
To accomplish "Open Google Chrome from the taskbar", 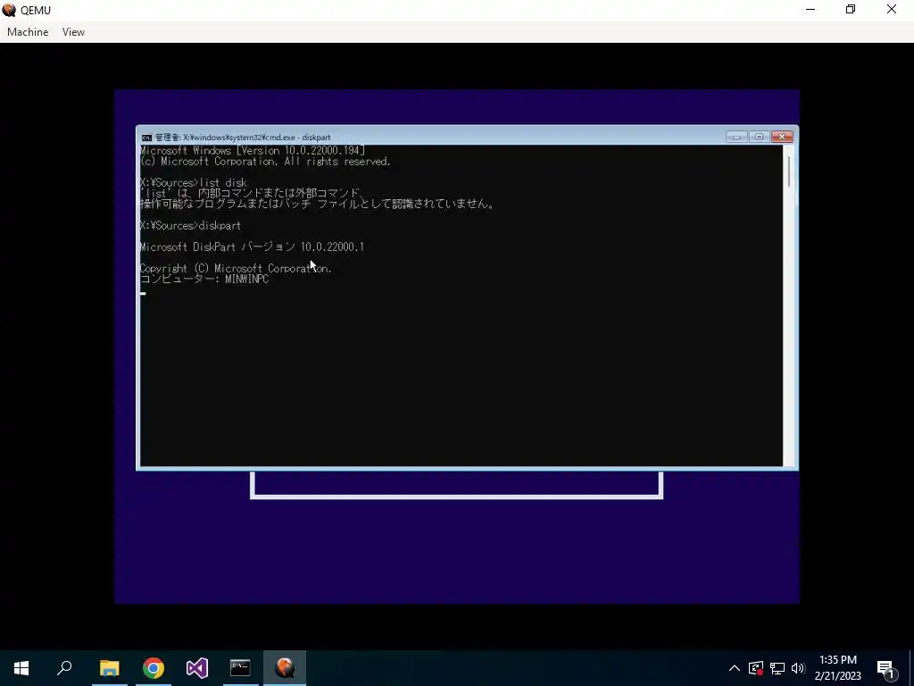I will [154, 668].
